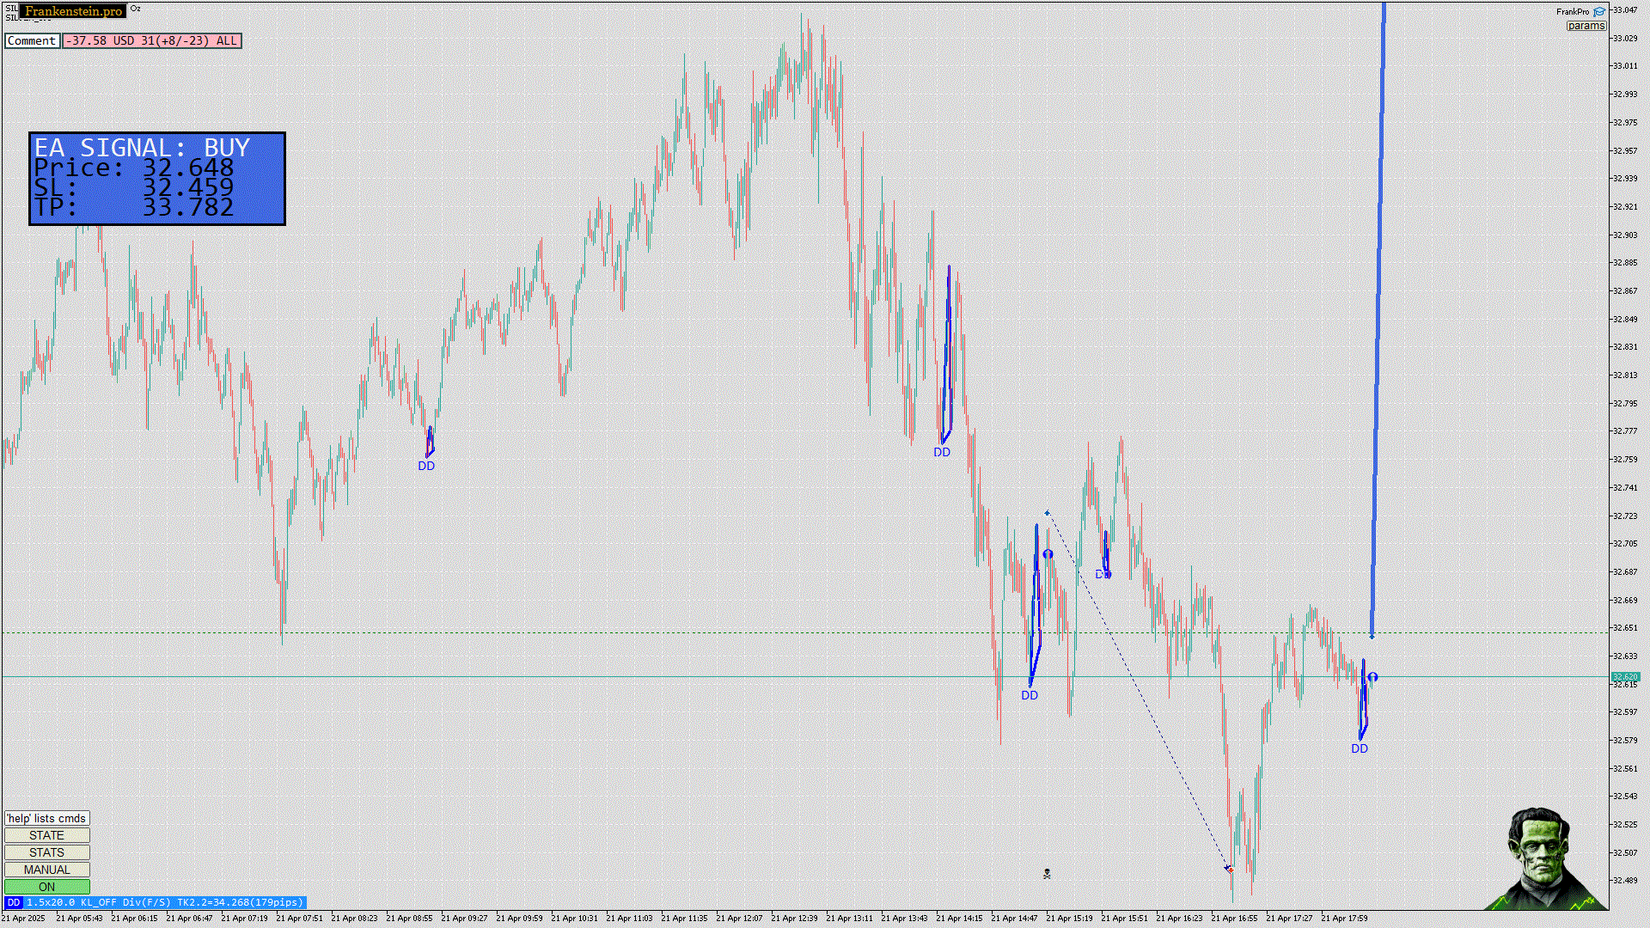Image resolution: width=1650 pixels, height=928 pixels.
Task: Click the Comment label box
Action: (32, 40)
